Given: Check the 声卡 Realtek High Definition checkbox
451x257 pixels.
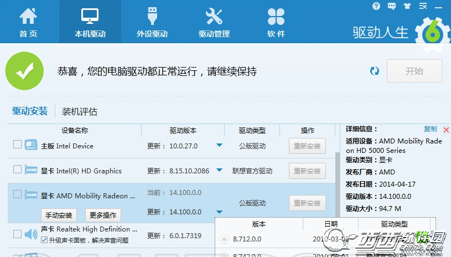Looking at the screenshot, I should (17, 234).
